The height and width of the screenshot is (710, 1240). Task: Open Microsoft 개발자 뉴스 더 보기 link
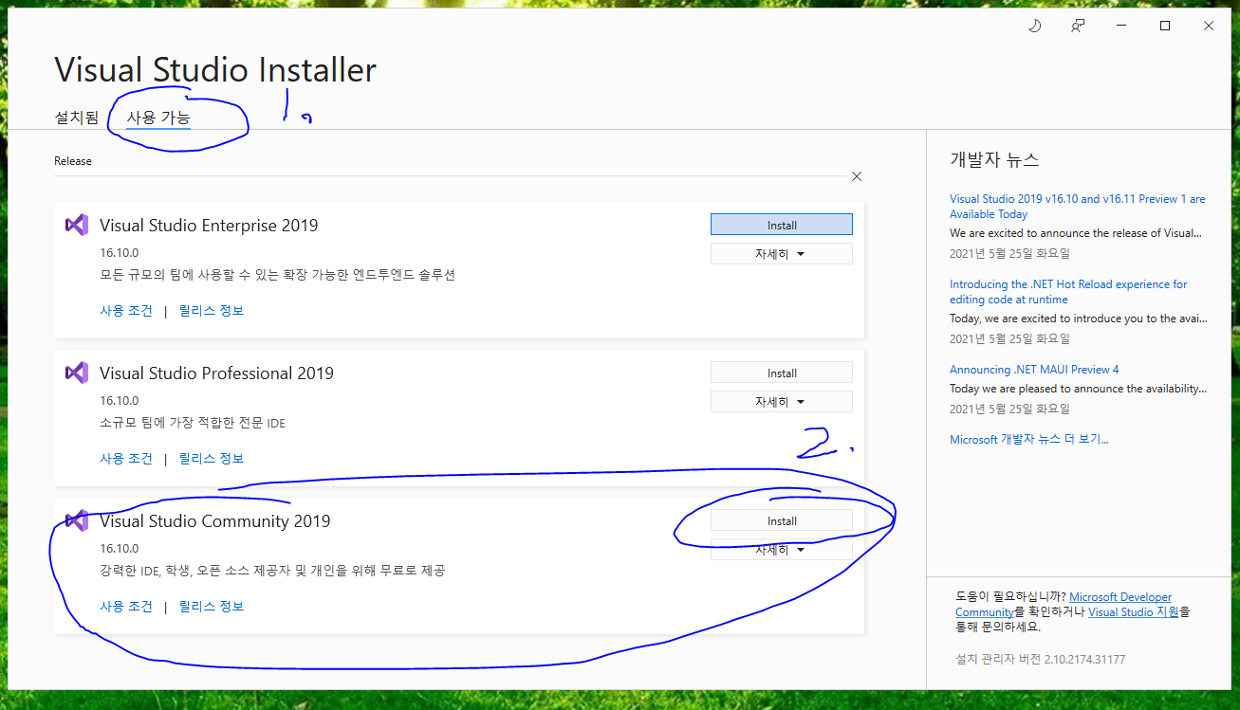(x=1028, y=440)
